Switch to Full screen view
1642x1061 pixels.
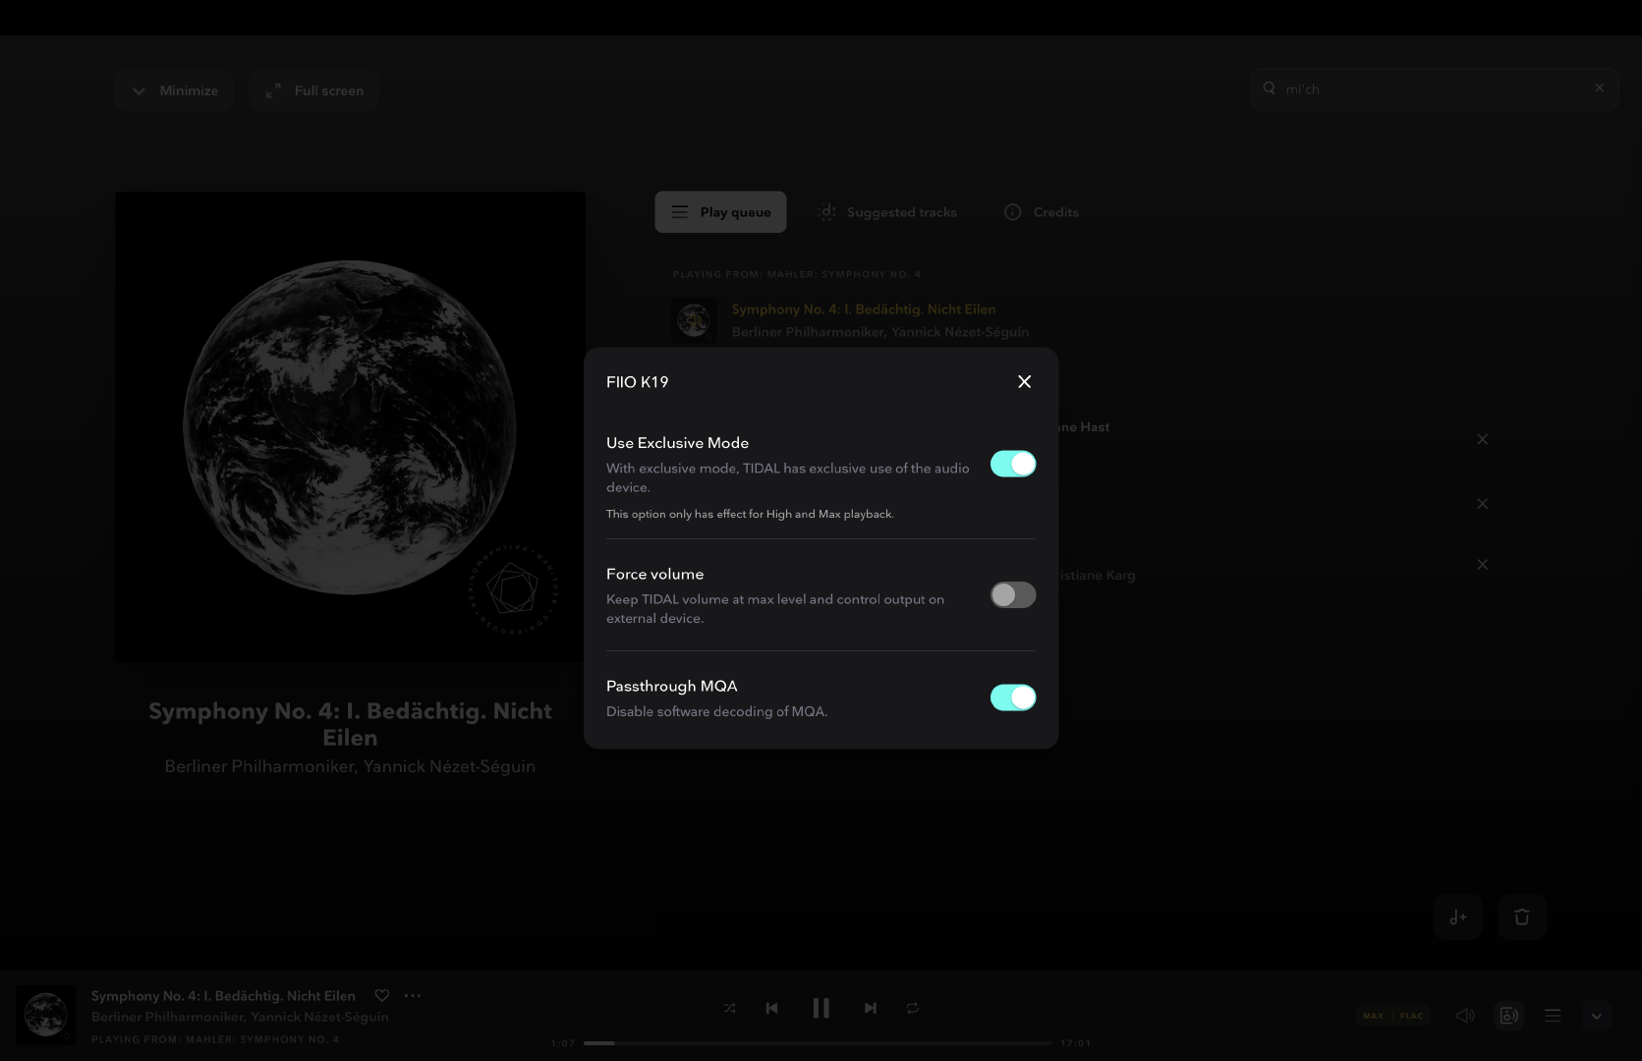[314, 90]
